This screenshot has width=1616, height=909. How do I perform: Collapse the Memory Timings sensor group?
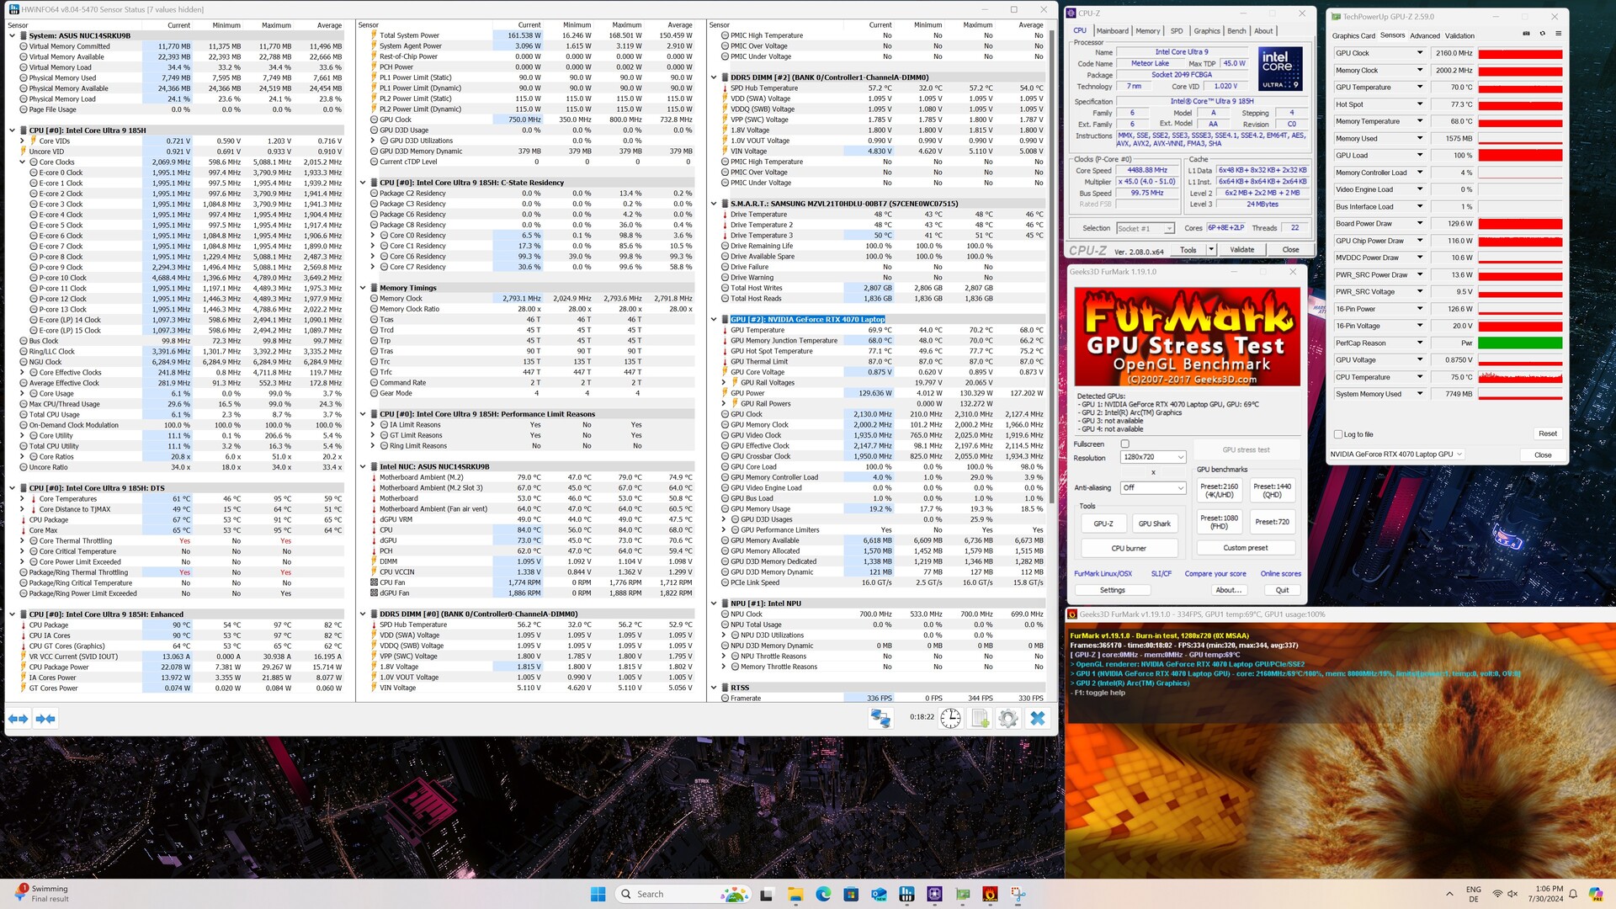[363, 288]
